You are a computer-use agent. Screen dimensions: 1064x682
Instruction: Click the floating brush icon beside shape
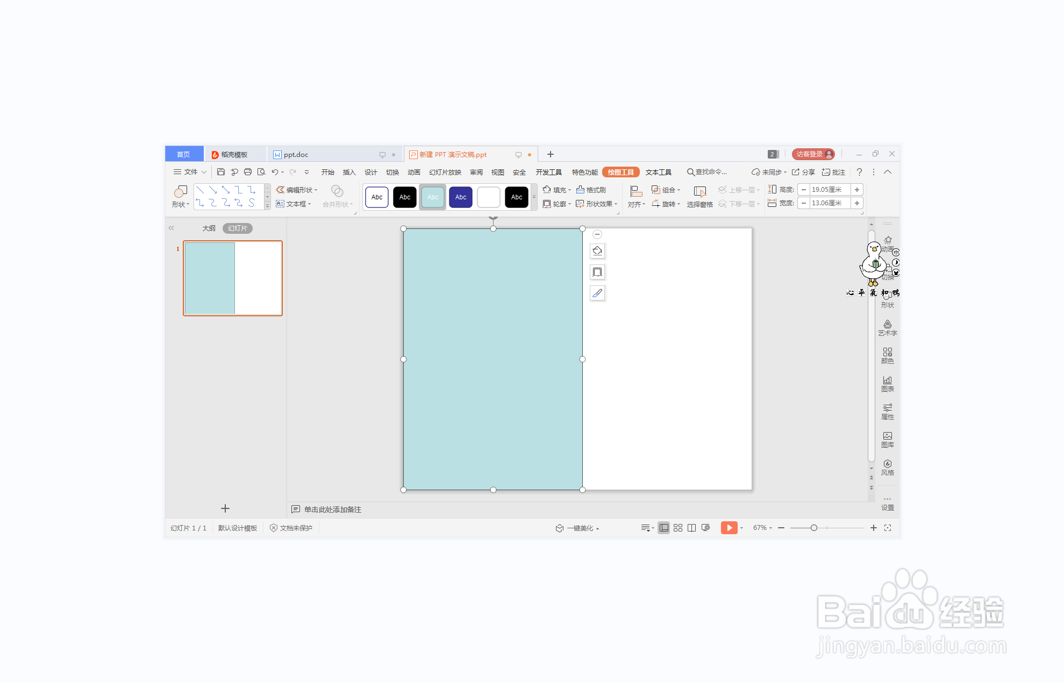pos(597,293)
